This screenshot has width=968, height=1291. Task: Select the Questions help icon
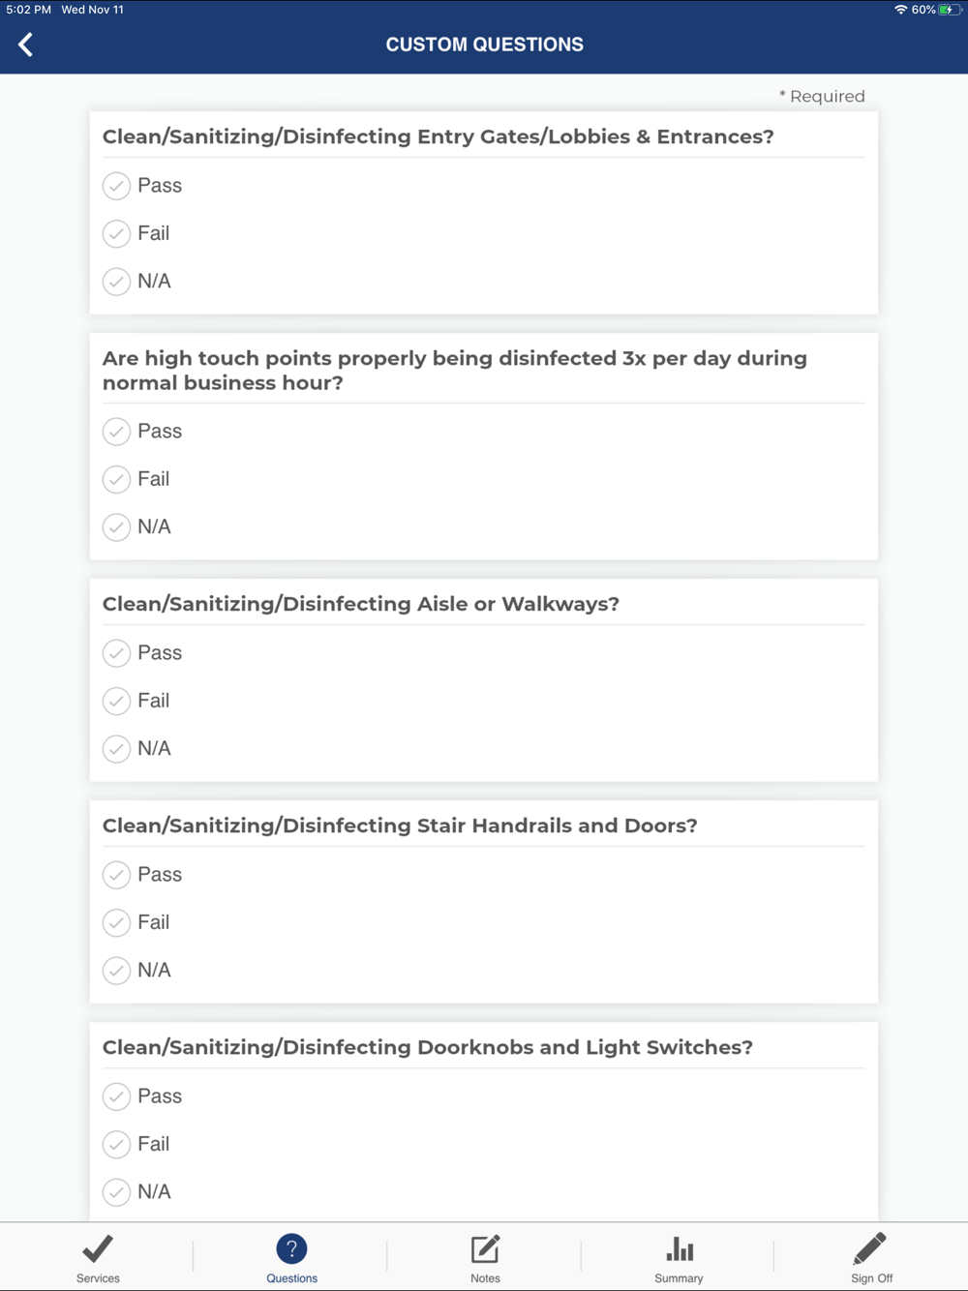click(291, 1249)
